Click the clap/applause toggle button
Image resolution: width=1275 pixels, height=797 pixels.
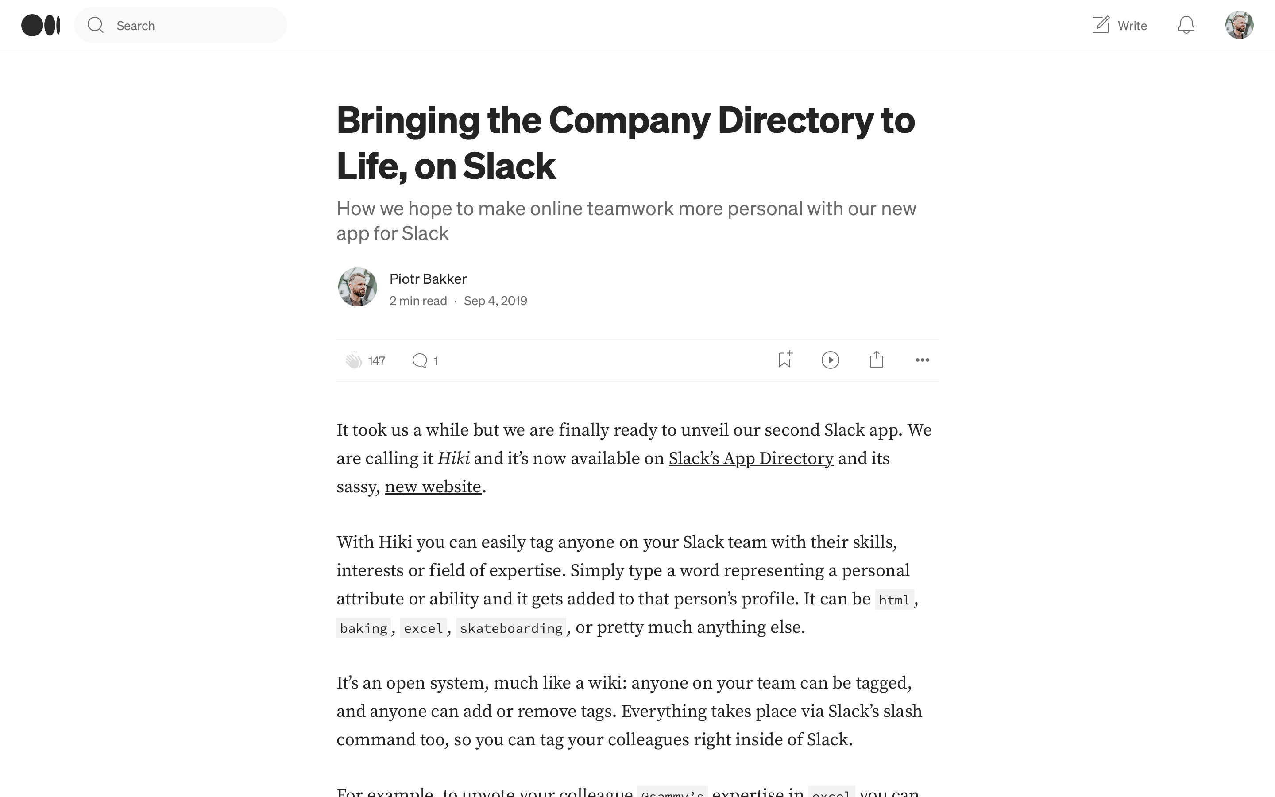[x=352, y=360]
